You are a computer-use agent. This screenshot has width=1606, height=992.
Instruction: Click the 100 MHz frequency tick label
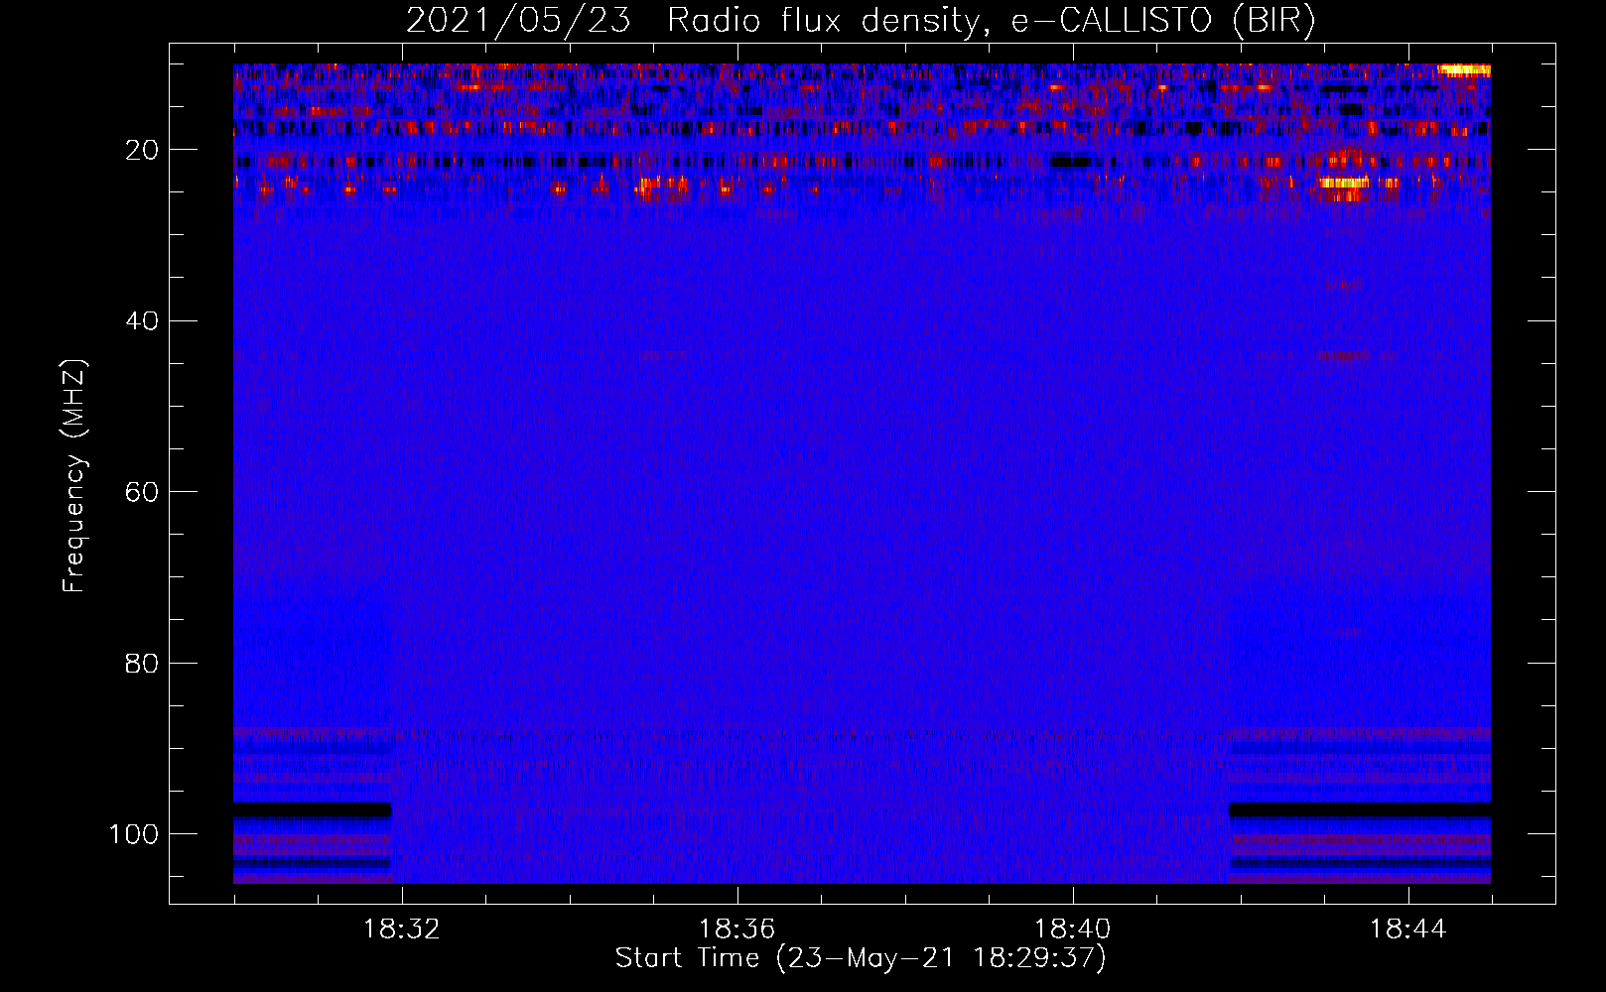134,834
